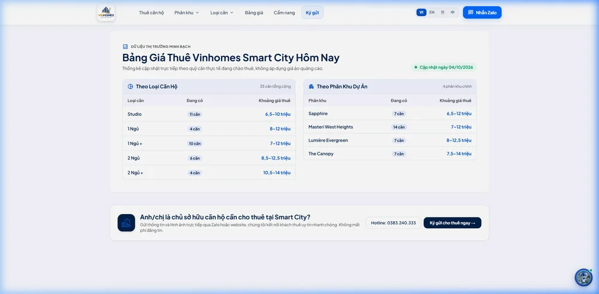Screen dimensions: 599x294
Task: Click the building icon next to Theo Phân Khu Dự Án
Action: pyautogui.click(x=311, y=87)
